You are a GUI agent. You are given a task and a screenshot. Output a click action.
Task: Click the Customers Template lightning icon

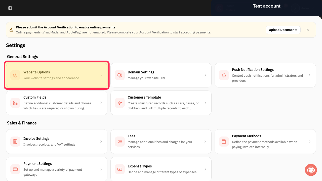[120, 103]
